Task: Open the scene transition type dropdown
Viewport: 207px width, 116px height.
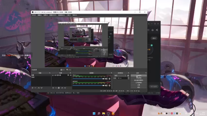Action: pos(120,76)
